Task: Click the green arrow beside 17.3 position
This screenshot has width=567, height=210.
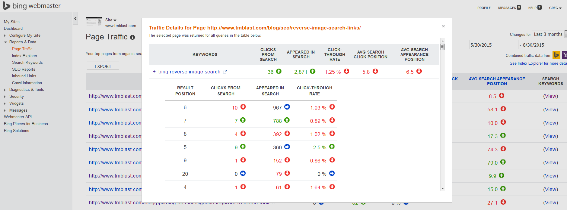Action: 503,136
